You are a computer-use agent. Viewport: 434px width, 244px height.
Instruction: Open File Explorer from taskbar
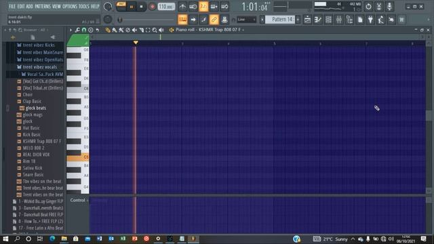point(64,239)
